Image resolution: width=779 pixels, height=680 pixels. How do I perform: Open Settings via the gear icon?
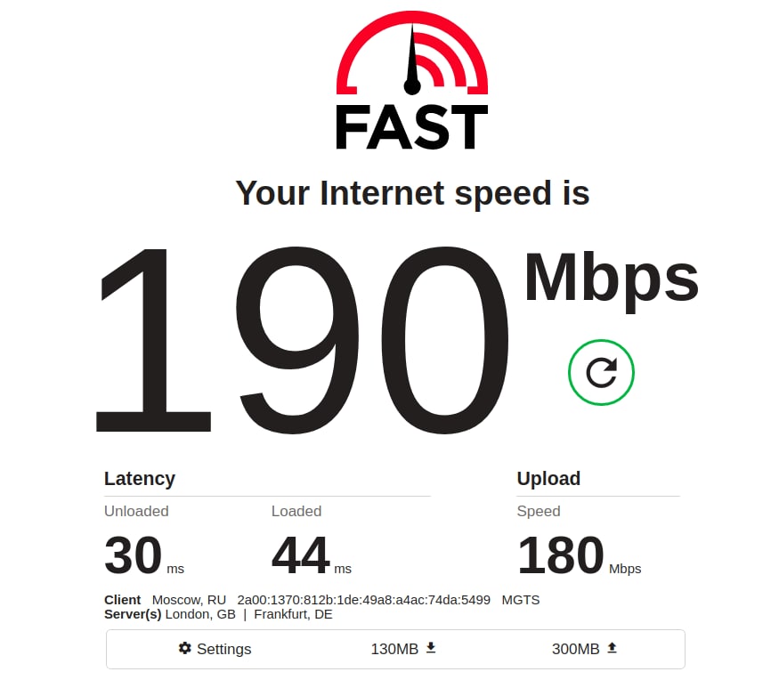[185, 648]
